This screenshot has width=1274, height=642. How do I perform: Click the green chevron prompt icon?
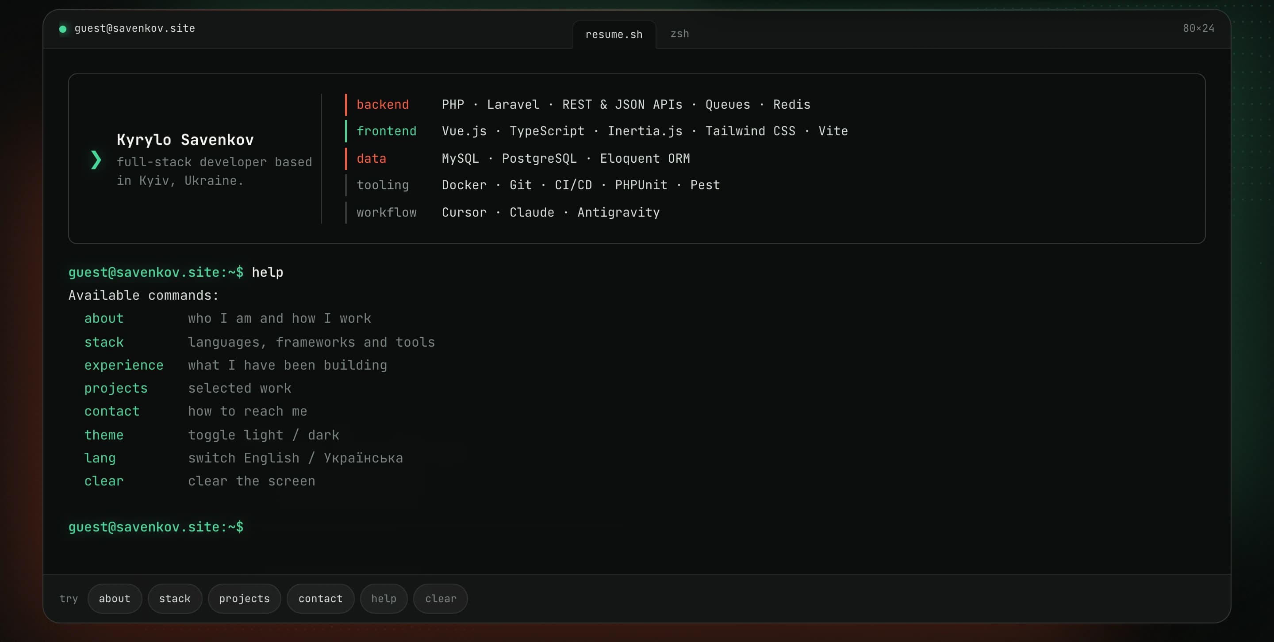(x=96, y=160)
